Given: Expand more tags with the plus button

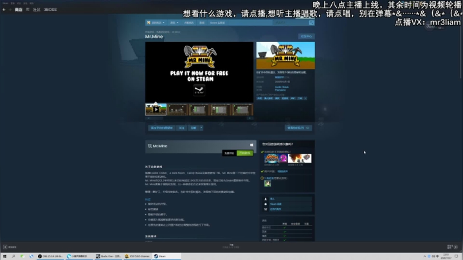Looking at the screenshot, I should tap(305, 98).
